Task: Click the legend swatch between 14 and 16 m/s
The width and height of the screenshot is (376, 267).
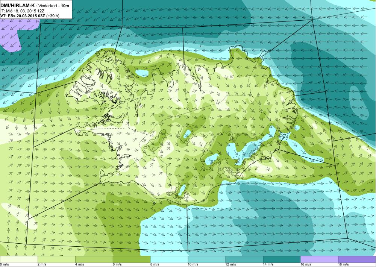Action: click(x=282, y=259)
